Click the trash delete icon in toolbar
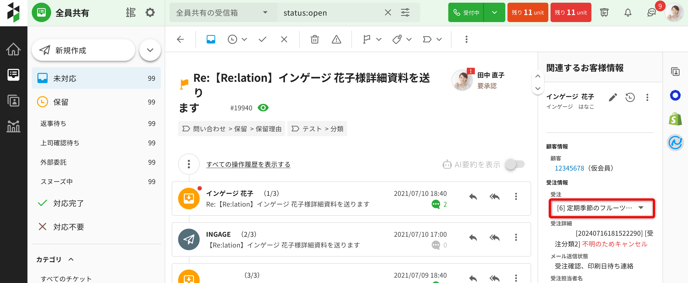 pyautogui.click(x=314, y=39)
